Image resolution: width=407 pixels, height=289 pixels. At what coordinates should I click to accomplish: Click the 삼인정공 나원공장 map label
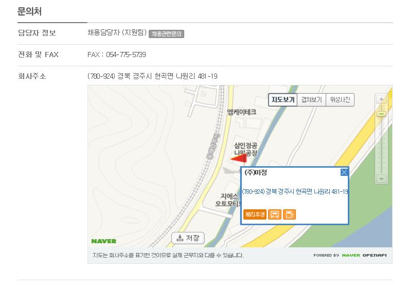click(x=245, y=149)
